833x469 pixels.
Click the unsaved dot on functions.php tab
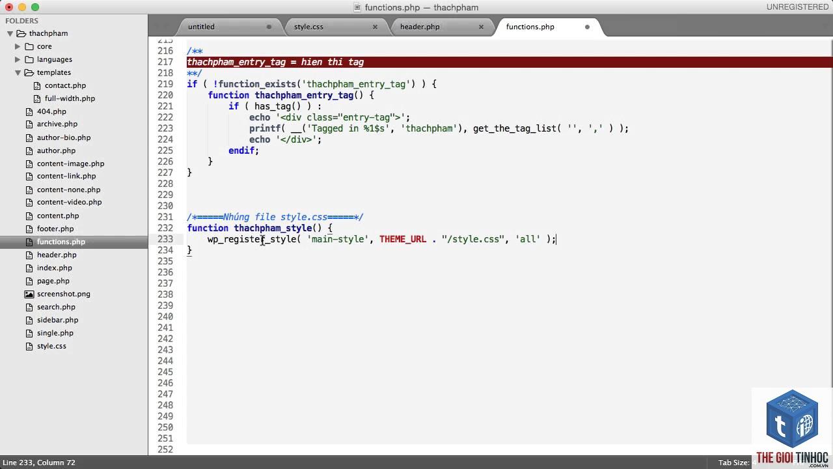587,27
